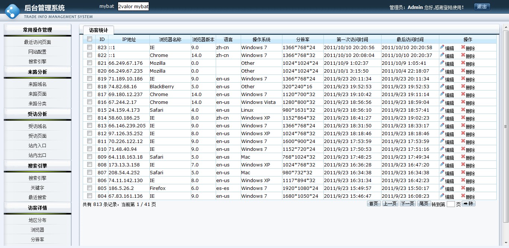509x248 pixels.
Task: Collapse the 常用操作管理 sidebar section
Action: 37,30
